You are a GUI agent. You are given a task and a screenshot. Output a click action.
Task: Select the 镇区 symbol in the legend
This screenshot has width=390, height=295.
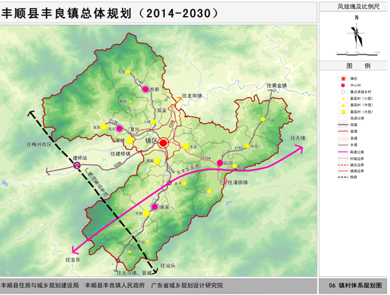343,79
